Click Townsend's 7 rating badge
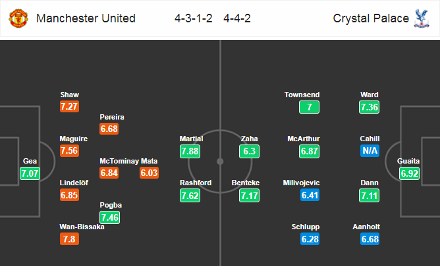The width and height of the screenshot is (440, 266). [309, 107]
